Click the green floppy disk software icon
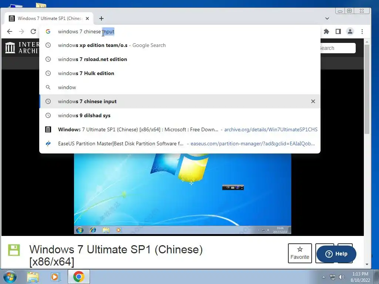The width and height of the screenshot is (379, 284). pyautogui.click(x=14, y=250)
